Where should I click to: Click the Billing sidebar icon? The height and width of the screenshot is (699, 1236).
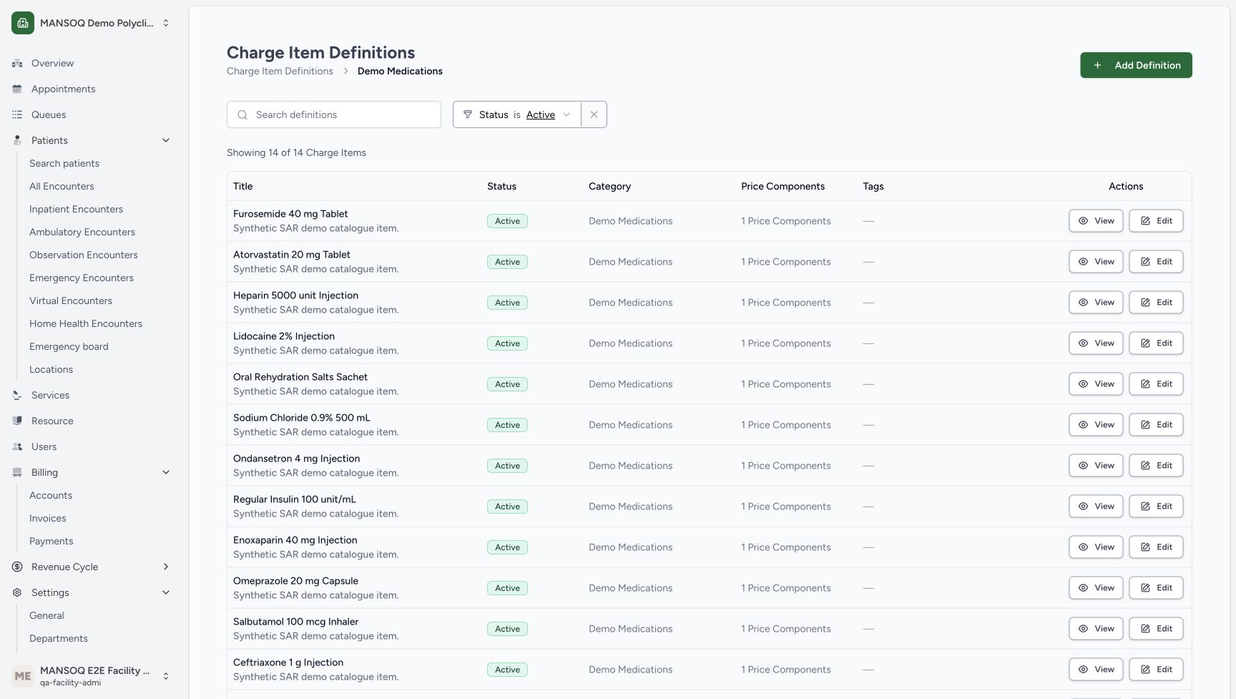point(17,472)
